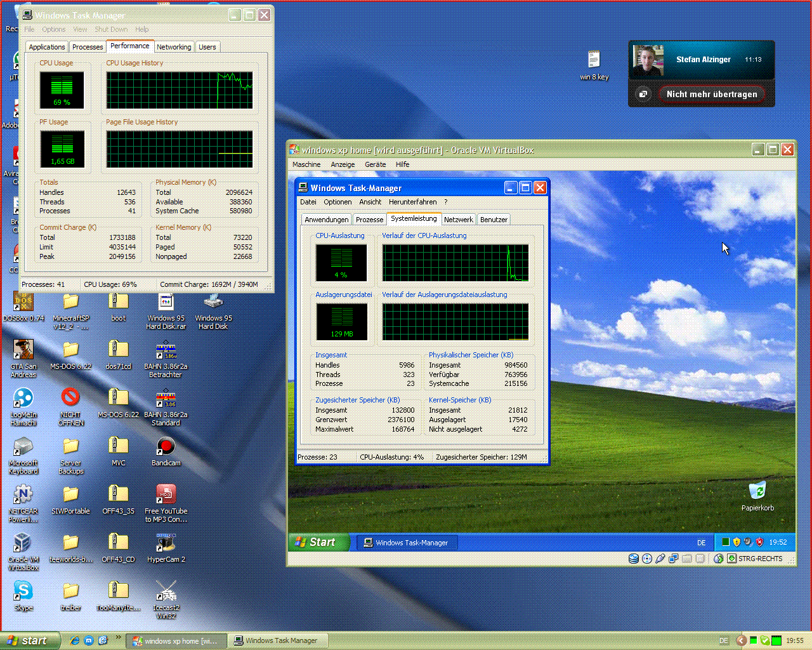Image resolution: width=812 pixels, height=650 pixels.
Task: Open BAHN 3.86r2a Betrachter shortcut
Action: 166,350
